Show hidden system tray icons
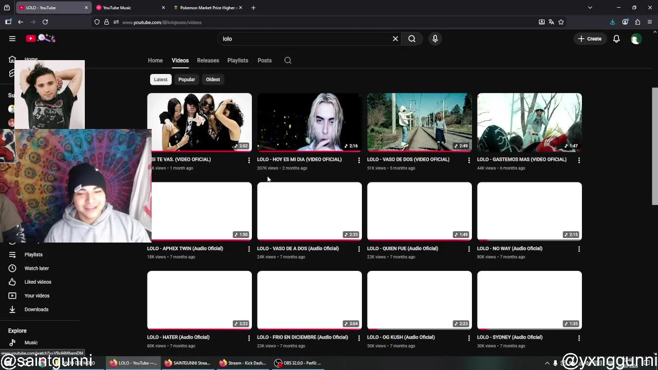The image size is (658, 370). coord(547,363)
